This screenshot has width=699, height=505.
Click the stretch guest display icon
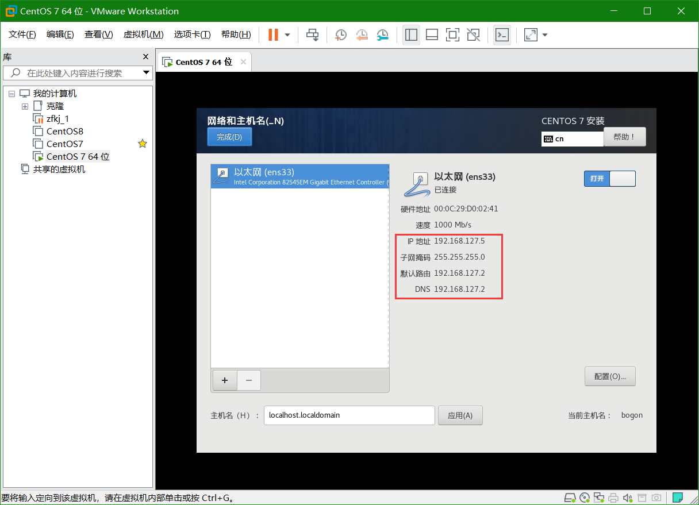531,34
